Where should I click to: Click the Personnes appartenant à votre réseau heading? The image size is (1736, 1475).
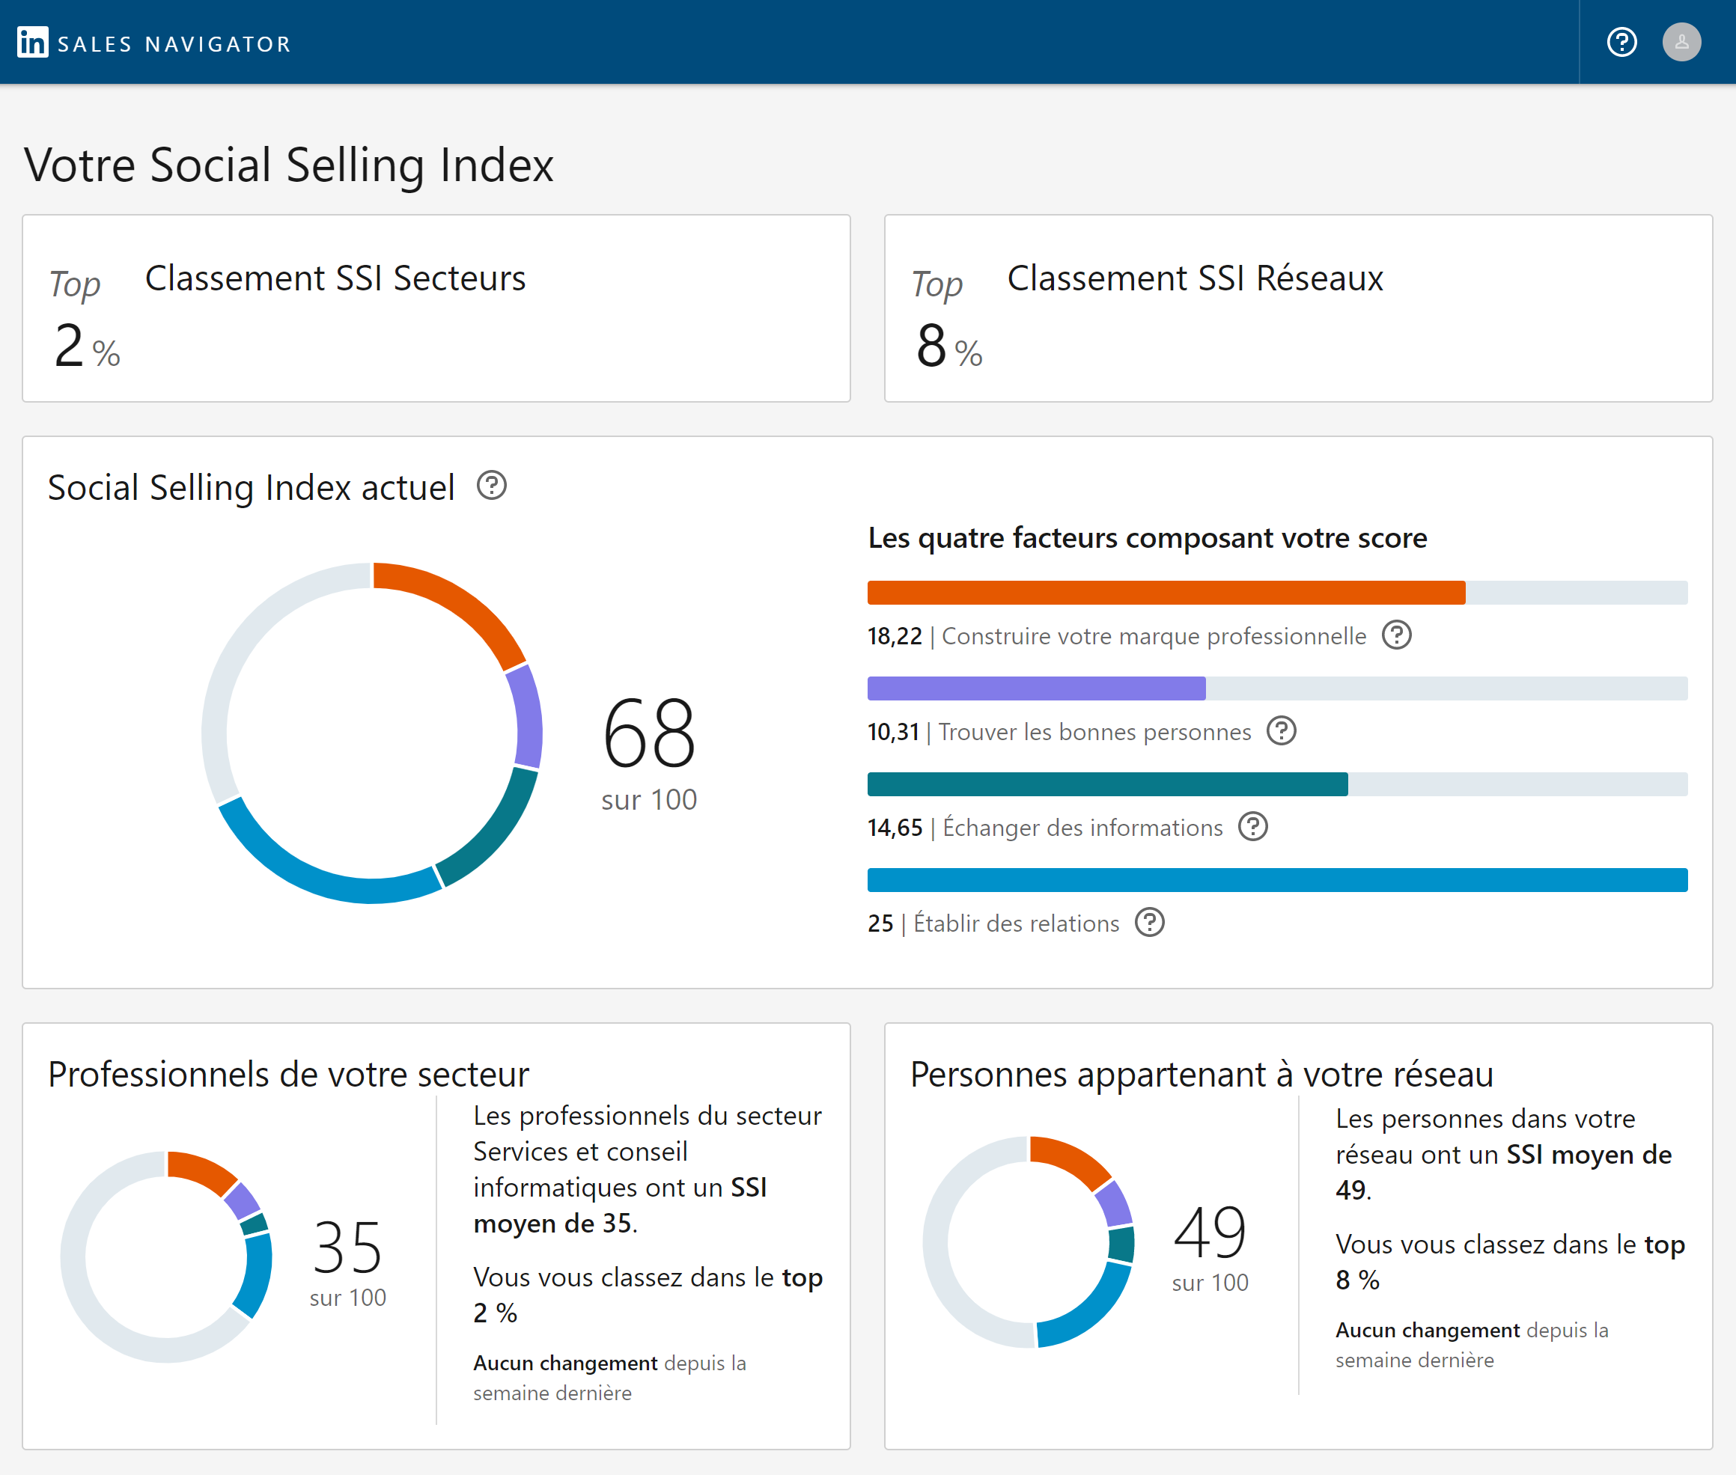tap(1201, 1075)
